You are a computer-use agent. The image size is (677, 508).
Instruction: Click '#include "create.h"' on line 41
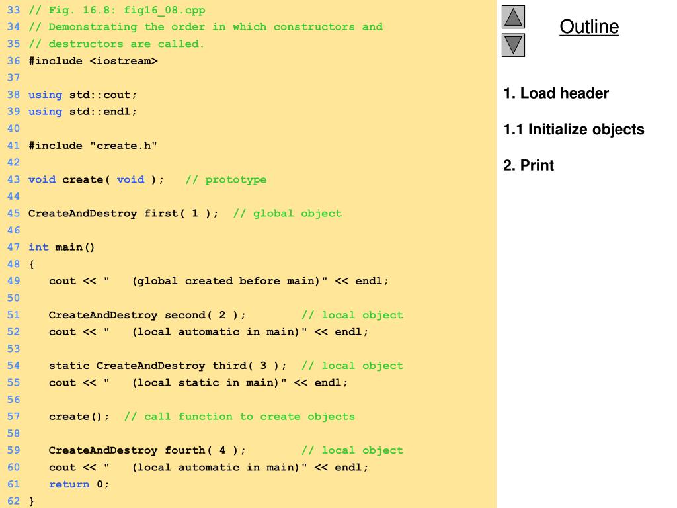click(x=93, y=146)
